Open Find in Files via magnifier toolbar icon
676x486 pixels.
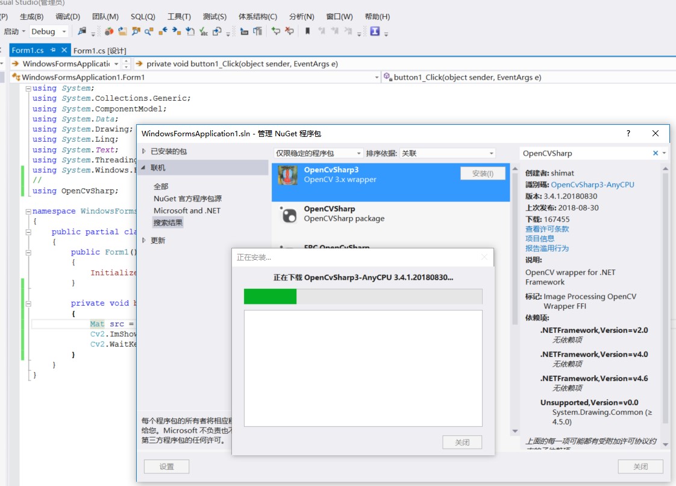135,31
